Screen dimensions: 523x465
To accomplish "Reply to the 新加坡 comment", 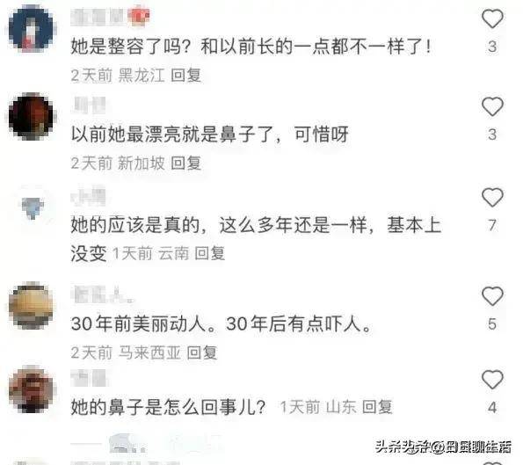I will click(185, 163).
